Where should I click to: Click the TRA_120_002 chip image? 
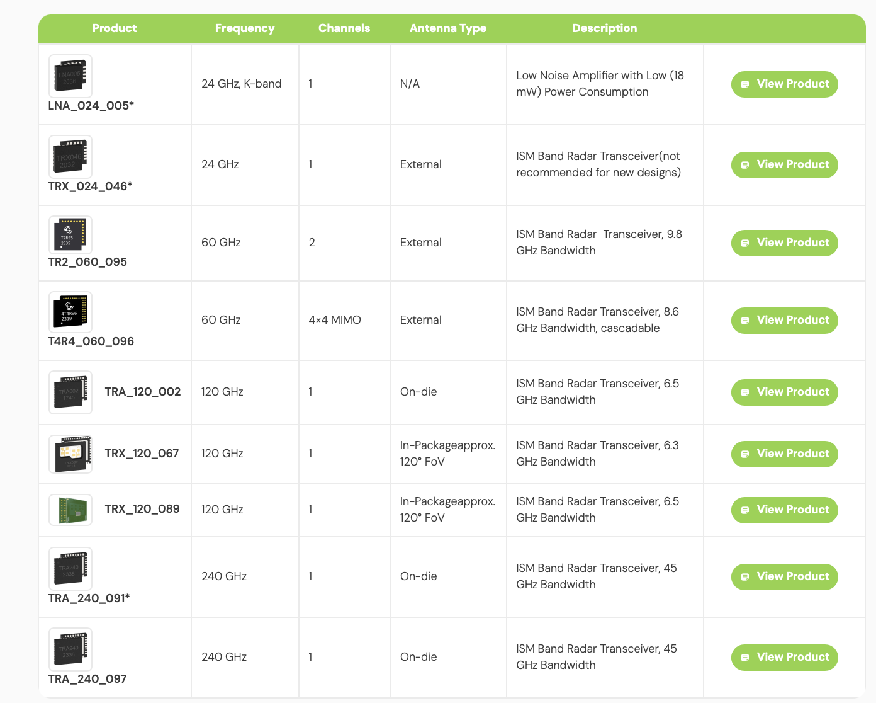(x=70, y=392)
